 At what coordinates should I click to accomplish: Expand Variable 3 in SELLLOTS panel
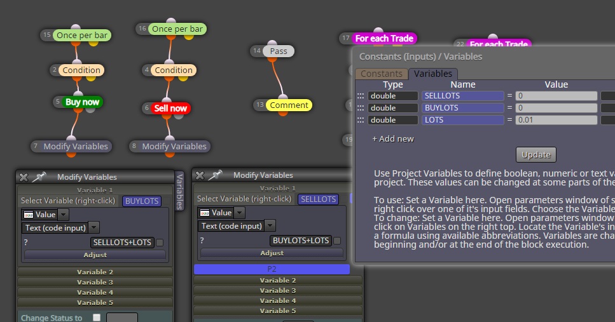(x=278, y=290)
